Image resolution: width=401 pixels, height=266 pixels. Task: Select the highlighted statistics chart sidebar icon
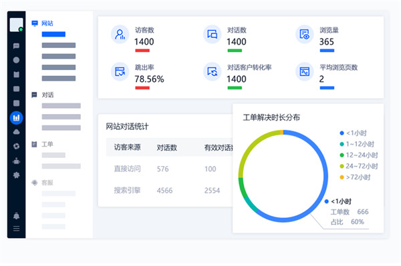coord(16,117)
